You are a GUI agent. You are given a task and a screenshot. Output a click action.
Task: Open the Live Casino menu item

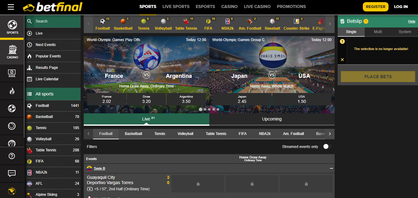tap(257, 6)
